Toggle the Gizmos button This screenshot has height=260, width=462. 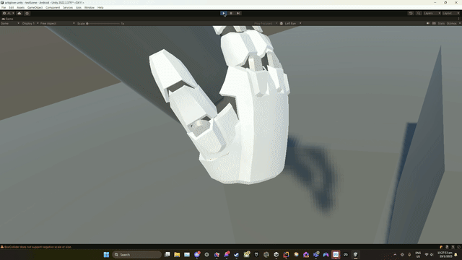pos(451,23)
